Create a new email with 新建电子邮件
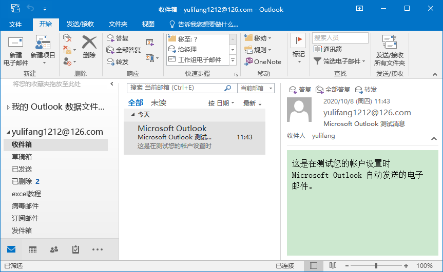The height and width of the screenshot is (272, 443). 15,51
